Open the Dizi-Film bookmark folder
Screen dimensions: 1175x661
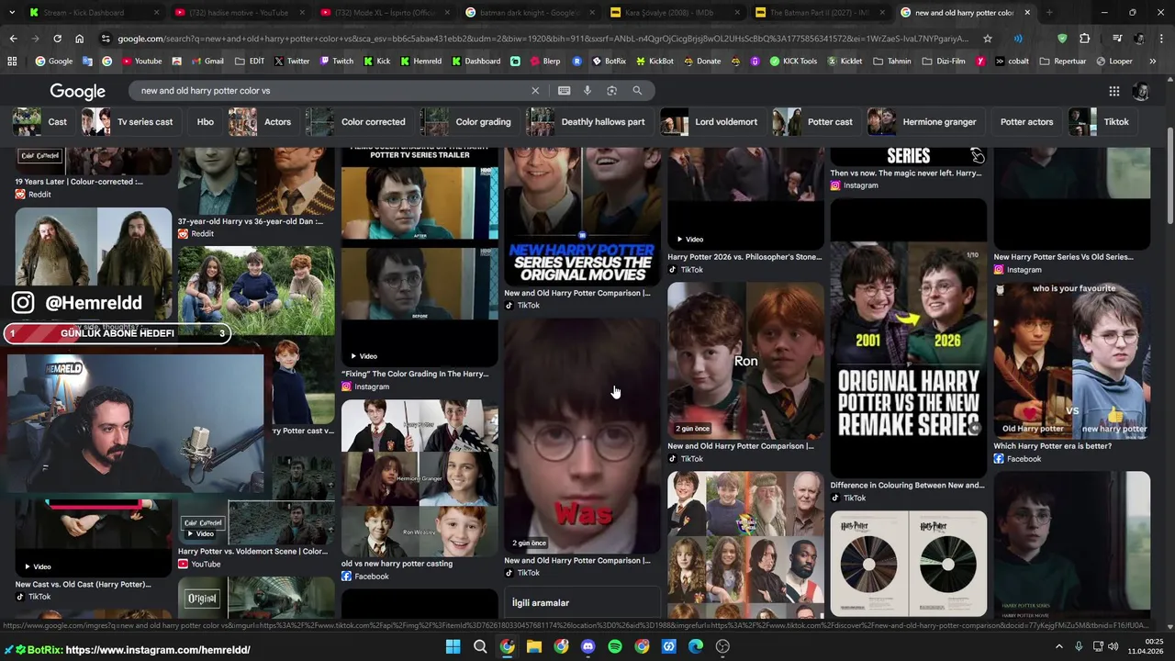tap(945, 62)
